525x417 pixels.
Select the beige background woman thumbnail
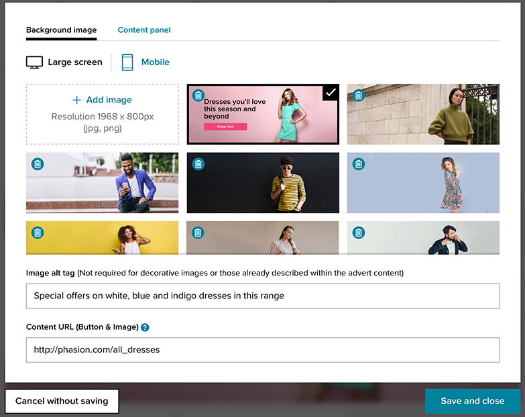coord(263,238)
